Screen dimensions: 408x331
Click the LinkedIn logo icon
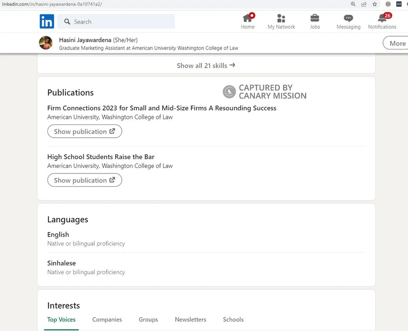click(47, 21)
